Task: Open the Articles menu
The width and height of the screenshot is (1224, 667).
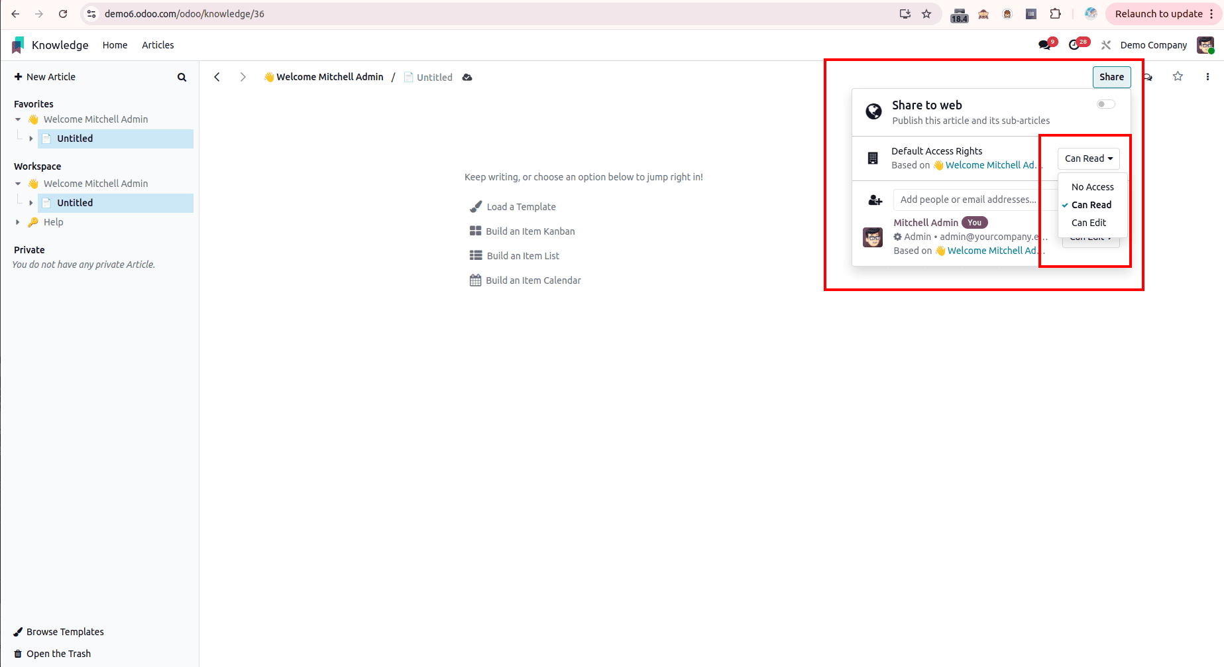Action: tap(157, 45)
